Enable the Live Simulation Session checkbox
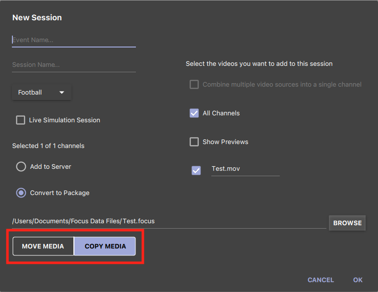Image resolution: width=378 pixels, height=292 pixels. pos(20,120)
